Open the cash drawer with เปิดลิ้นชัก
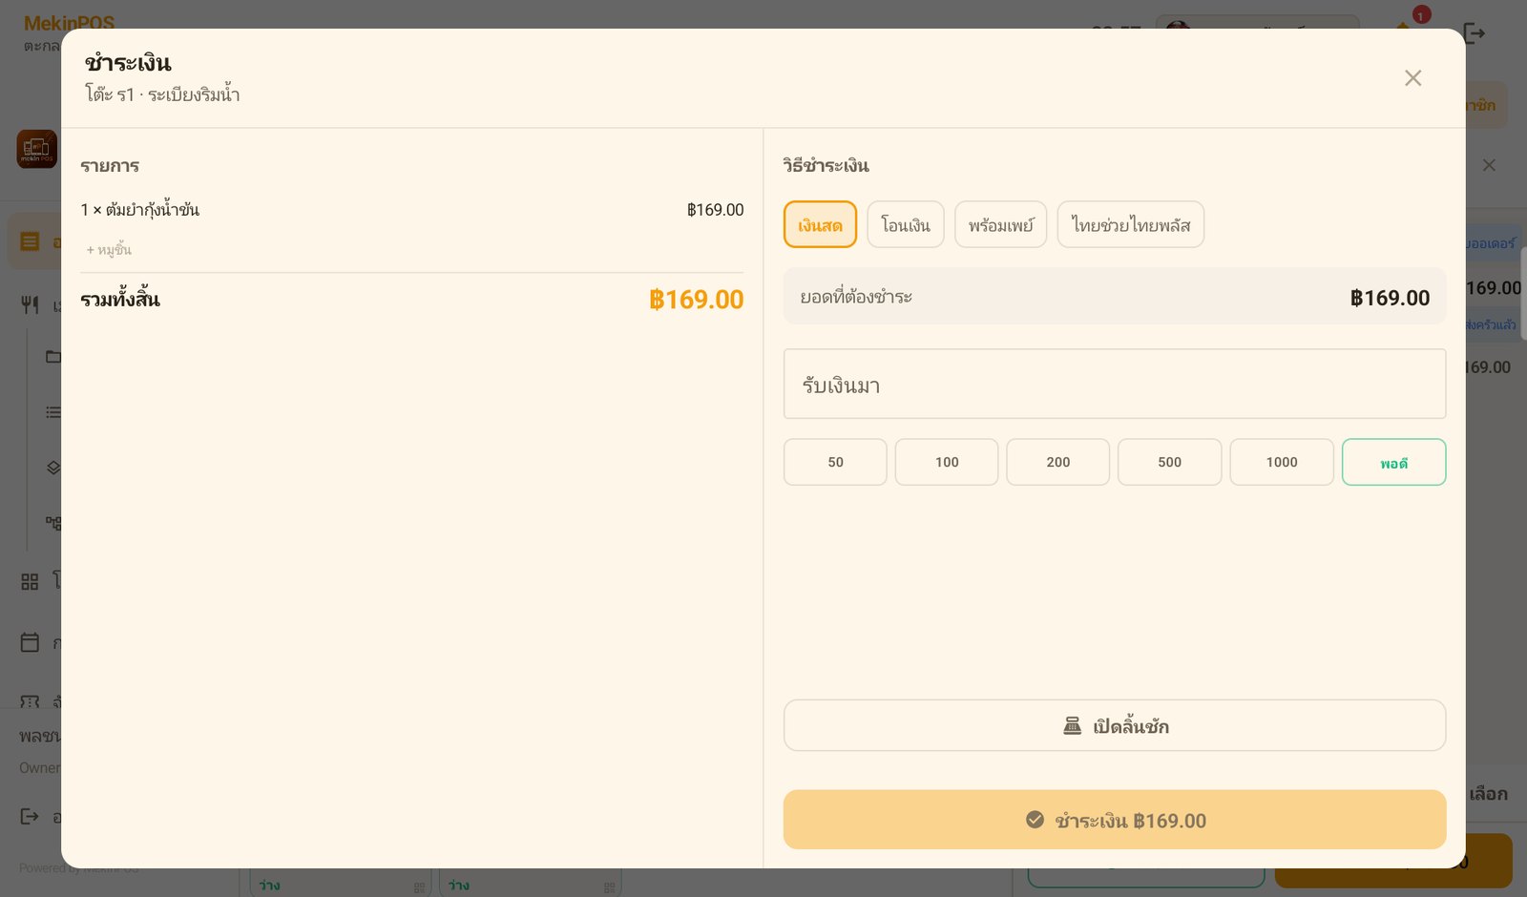 [x=1115, y=725]
